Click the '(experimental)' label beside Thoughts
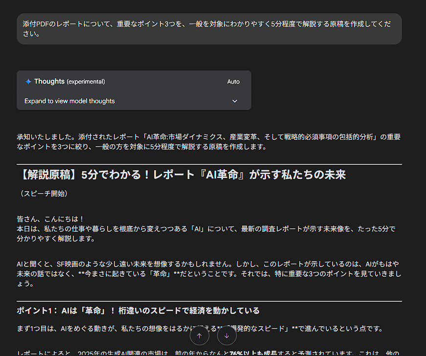426x356 pixels. pos(86,82)
